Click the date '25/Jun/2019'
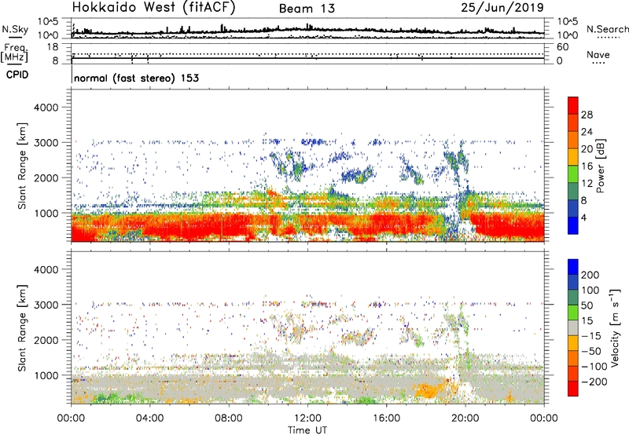Image resolution: width=629 pixels, height=435 pixels. (x=502, y=8)
